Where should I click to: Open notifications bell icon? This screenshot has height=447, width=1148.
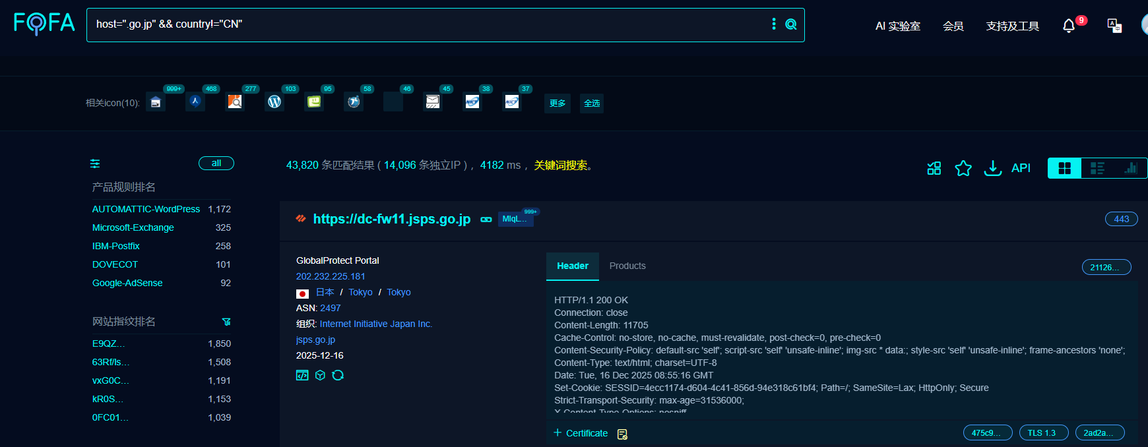(x=1069, y=26)
